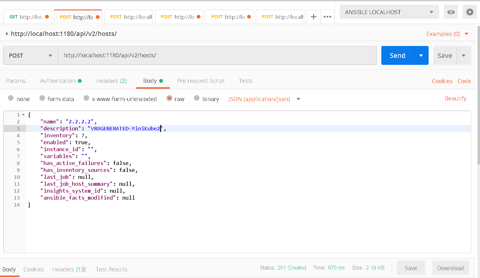The height and width of the screenshot is (278, 480).
Task: Click the 2.19 KB response size
Action: point(375,268)
